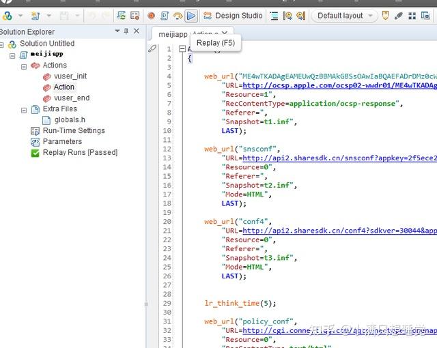Click the Replay play button in toolbar
Viewport: 437px width, 348px height.
[x=191, y=15]
